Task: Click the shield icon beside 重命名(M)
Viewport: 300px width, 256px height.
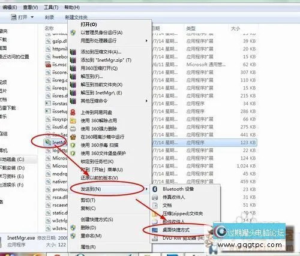Action: click(73, 236)
